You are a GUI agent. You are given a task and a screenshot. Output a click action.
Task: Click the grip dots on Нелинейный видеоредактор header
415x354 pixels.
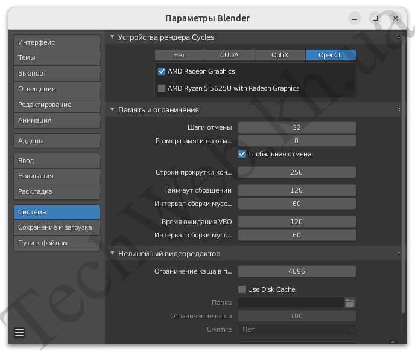398,254
